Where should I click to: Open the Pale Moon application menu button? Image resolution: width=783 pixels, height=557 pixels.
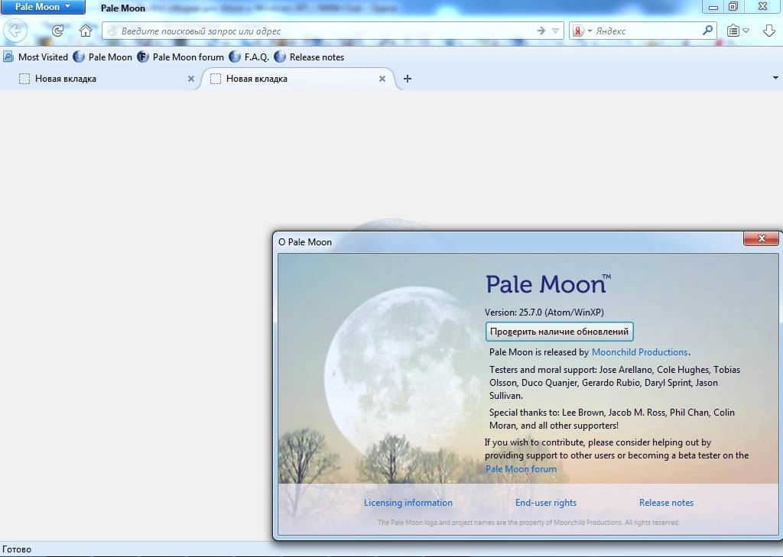click(43, 7)
